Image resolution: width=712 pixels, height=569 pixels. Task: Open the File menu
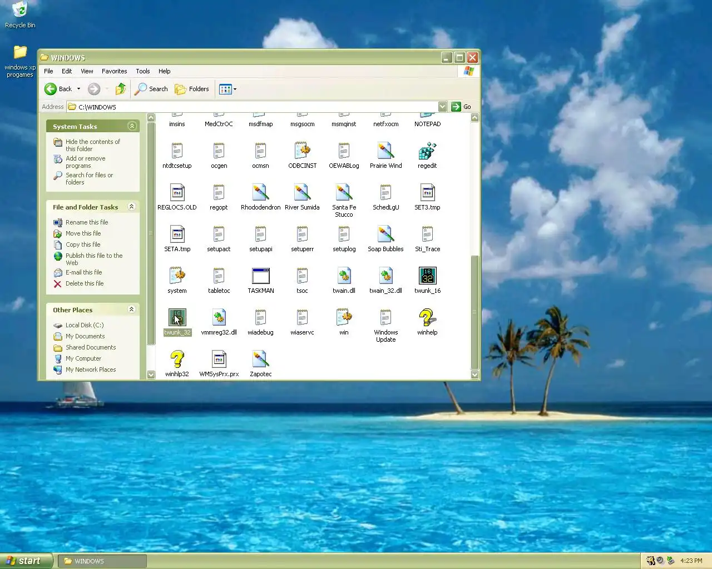(x=48, y=71)
